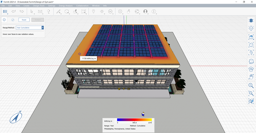Viewport: 256px width, 133px height.
Task: Open the user profile icon
Action: pyautogui.click(x=145, y=11)
